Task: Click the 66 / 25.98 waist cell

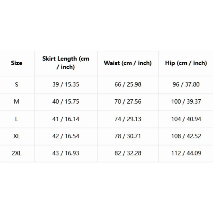Action: click(x=128, y=84)
